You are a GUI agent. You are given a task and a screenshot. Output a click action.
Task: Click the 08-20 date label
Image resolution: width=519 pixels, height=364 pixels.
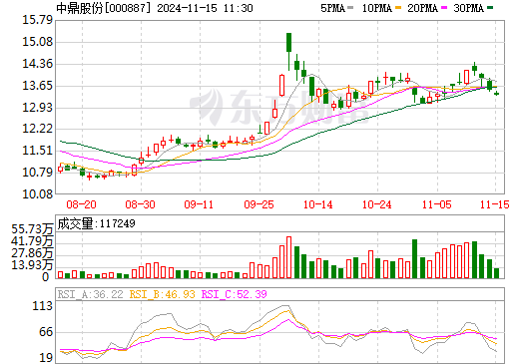pos(81,204)
